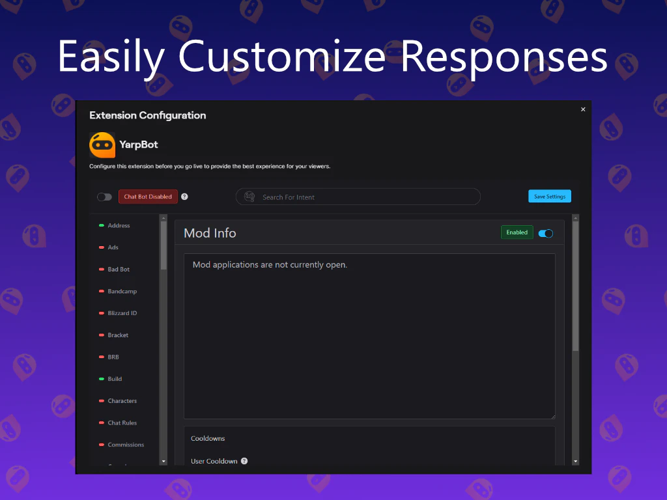
Task: Click the 'Configure this extension' description text
Action: [x=210, y=166]
